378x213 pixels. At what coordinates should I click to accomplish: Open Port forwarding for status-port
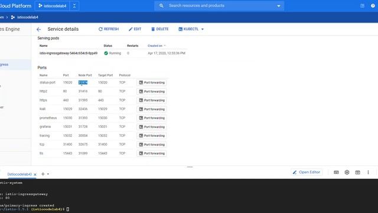[152, 83]
